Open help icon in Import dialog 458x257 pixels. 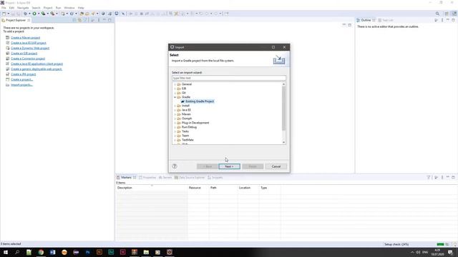(175, 166)
